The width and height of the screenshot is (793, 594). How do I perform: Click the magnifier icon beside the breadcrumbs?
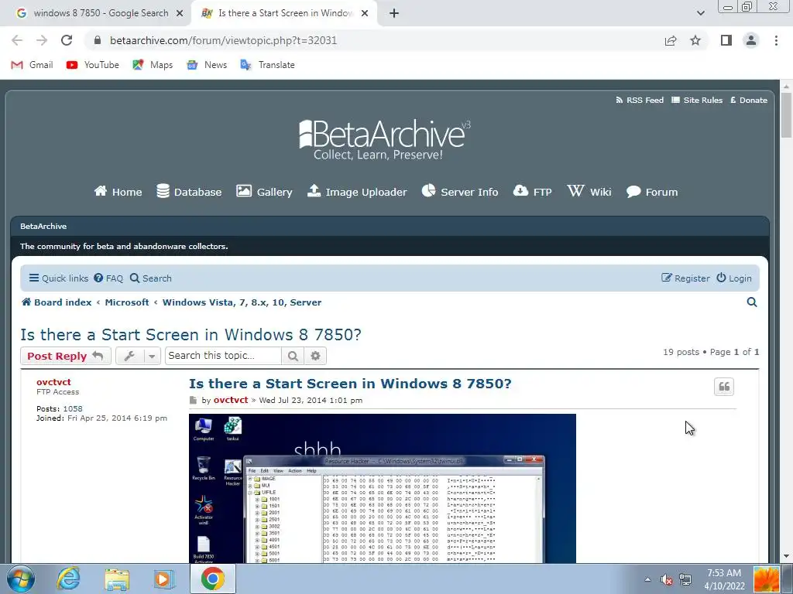coord(751,302)
